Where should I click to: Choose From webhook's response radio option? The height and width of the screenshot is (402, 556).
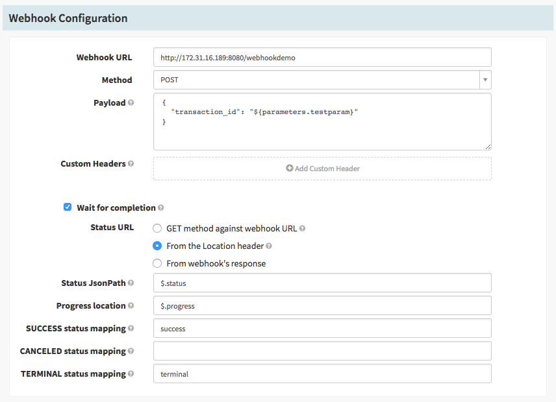pos(157,263)
